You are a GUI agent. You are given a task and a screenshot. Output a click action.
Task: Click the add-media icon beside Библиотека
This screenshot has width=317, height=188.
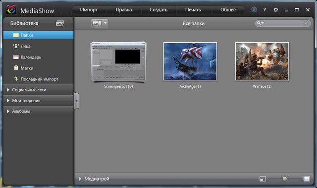60,23
